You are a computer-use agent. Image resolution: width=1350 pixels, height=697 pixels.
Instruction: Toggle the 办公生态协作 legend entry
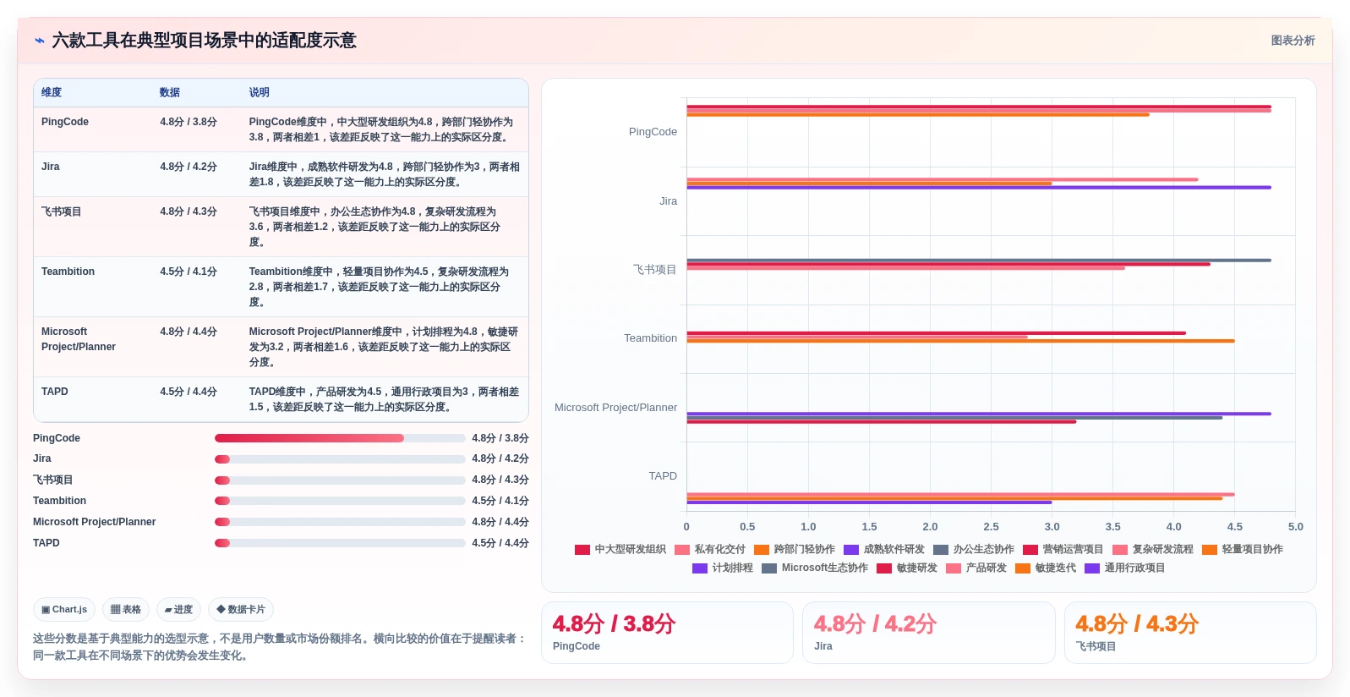(974, 549)
